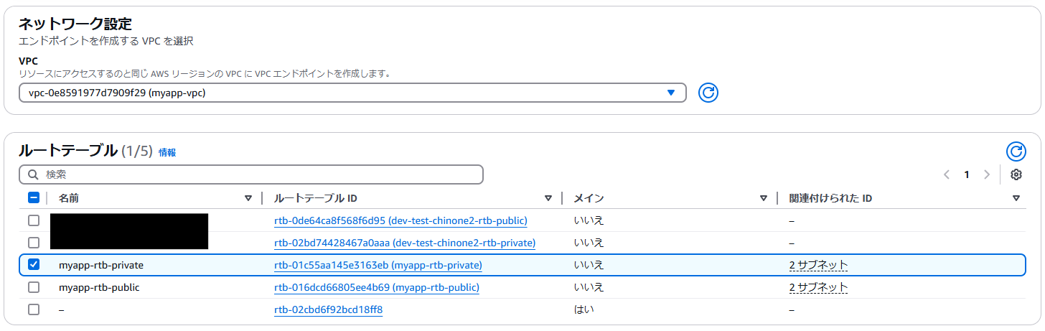Viewport: 1045px width, 331px height.
Task: Check the dev-test-chinone2-rtb-public row checkbox
Action: coord(34,220)
